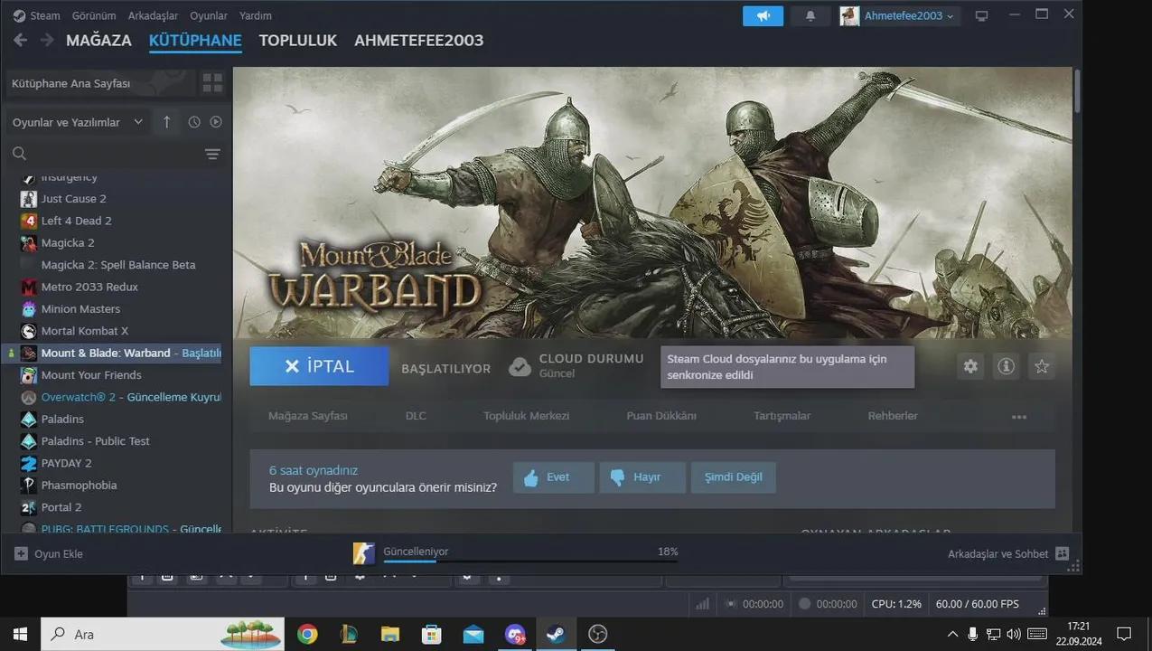Dismiss the recommendation prompt with Şimdi Değil
Image resolution: width=1152 pixels, height=651 pixels.
tap(733, 476)
